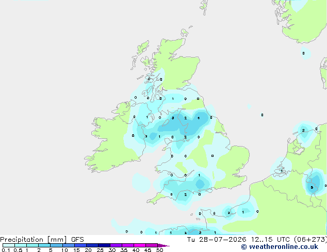This screenshot has height=252, width=327.
Task: Click the legend's 50 mm arrow tip
Action: (x=163, y=245)
